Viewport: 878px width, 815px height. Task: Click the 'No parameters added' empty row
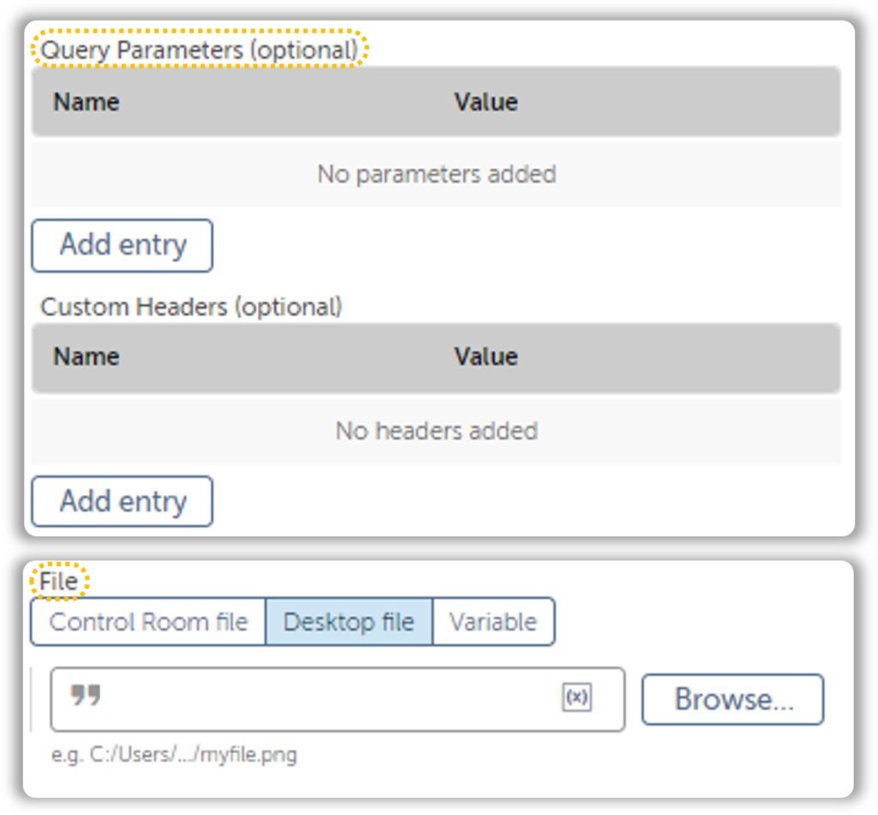pyautogui.click(x=436, y=174)
